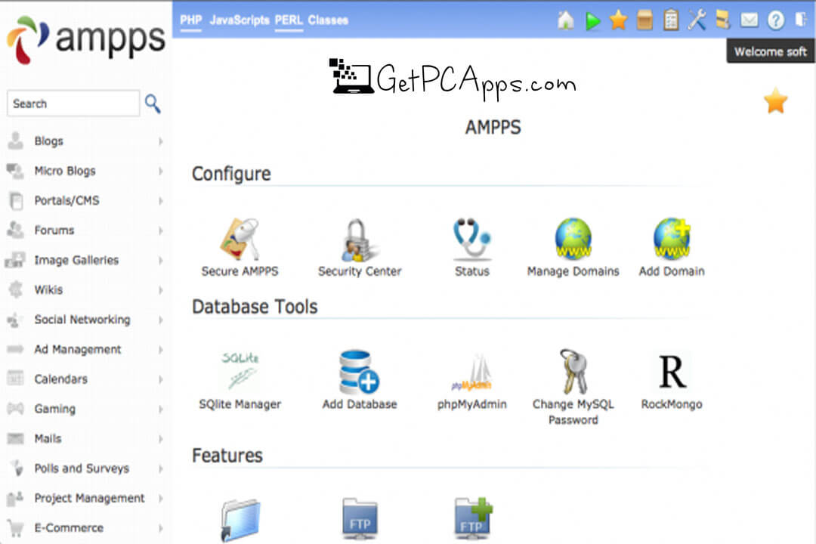Expand the Project Management arrow
This screenshot has height=544, width=816.
click(x=160, y=498)
